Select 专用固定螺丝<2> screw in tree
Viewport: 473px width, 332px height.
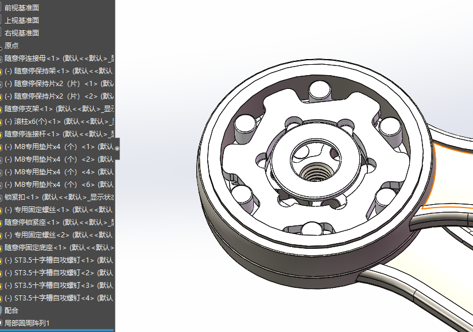click(59, 236)
